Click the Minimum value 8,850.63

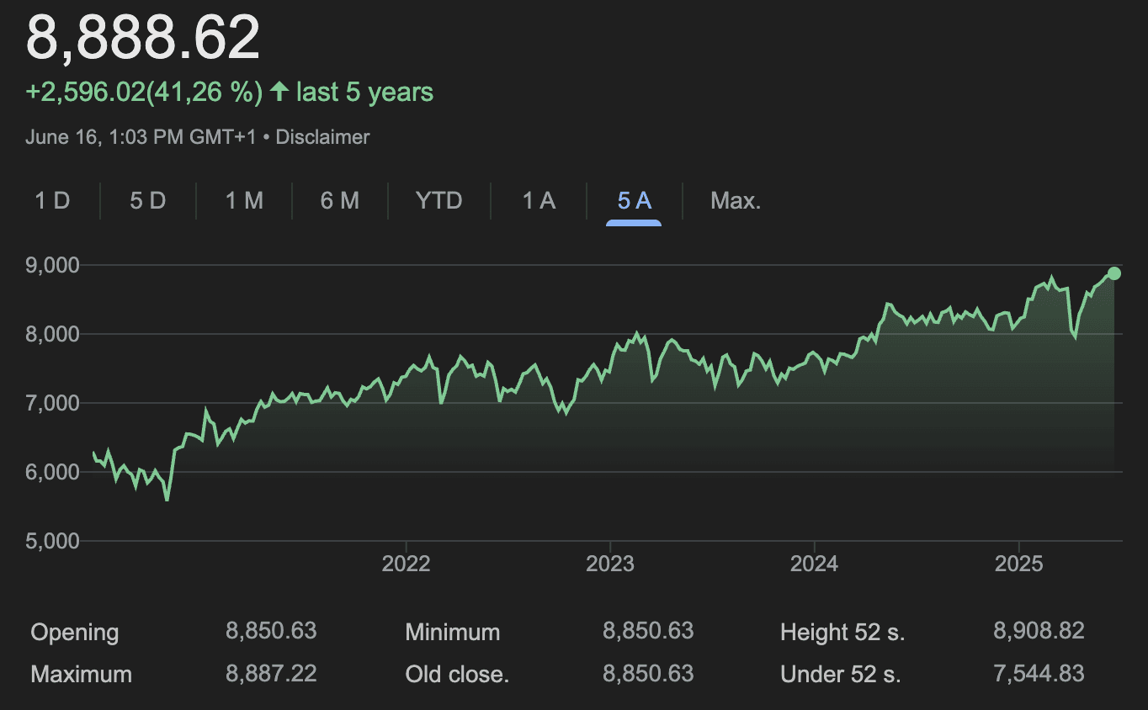click(648, 631)
